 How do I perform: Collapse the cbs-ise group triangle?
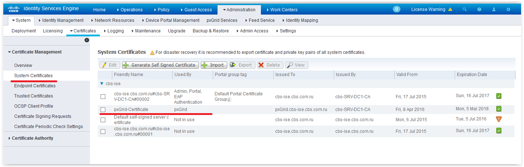[x=102, y=84]
